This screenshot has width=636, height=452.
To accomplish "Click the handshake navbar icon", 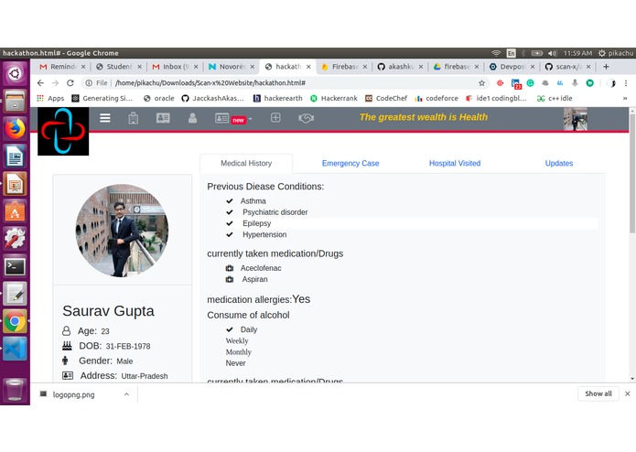I will point(307,118).
